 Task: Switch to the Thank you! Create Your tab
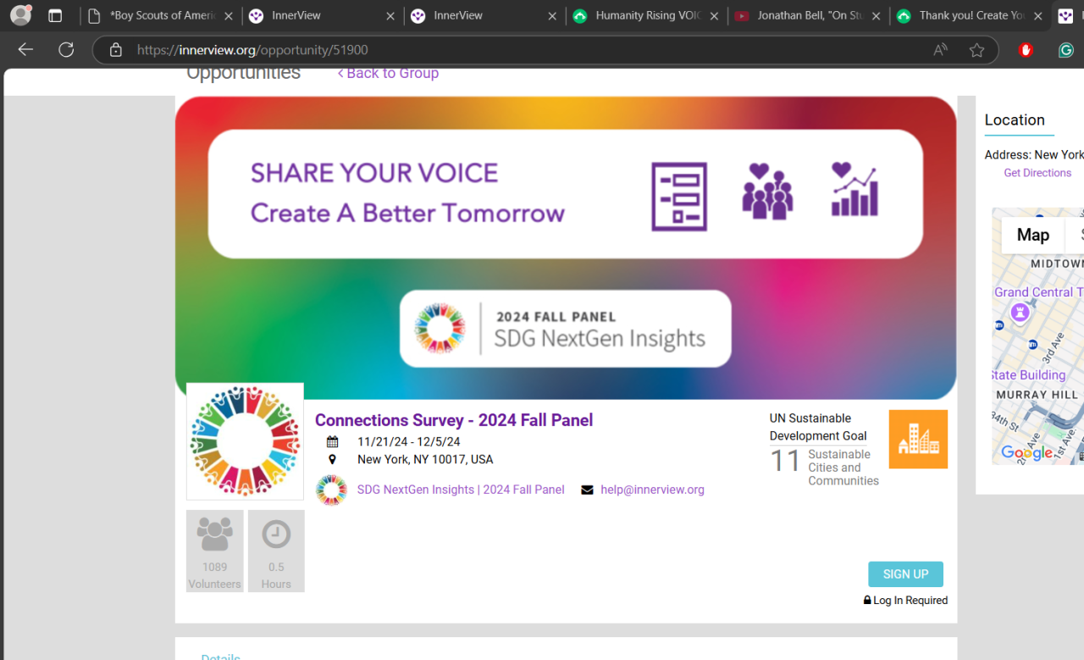(971, 16)
